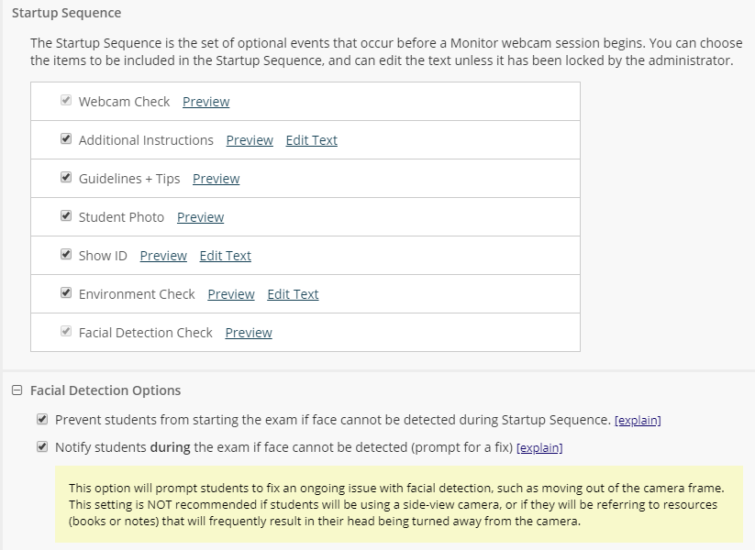Collapse the Facial Detection Options section
Viewport: 755px width, 550px height.
coord(17,390)
